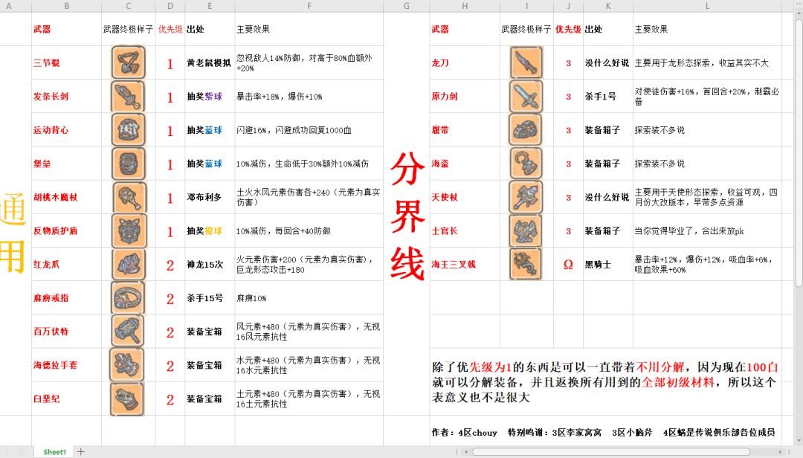Viewport: 803px width, 458px height.
Task: Click the 反物质护盾 shield icon
Action: click(x=128, y=230)
